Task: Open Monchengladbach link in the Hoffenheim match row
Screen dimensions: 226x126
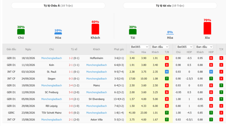Action: click(x=51, y=58)
